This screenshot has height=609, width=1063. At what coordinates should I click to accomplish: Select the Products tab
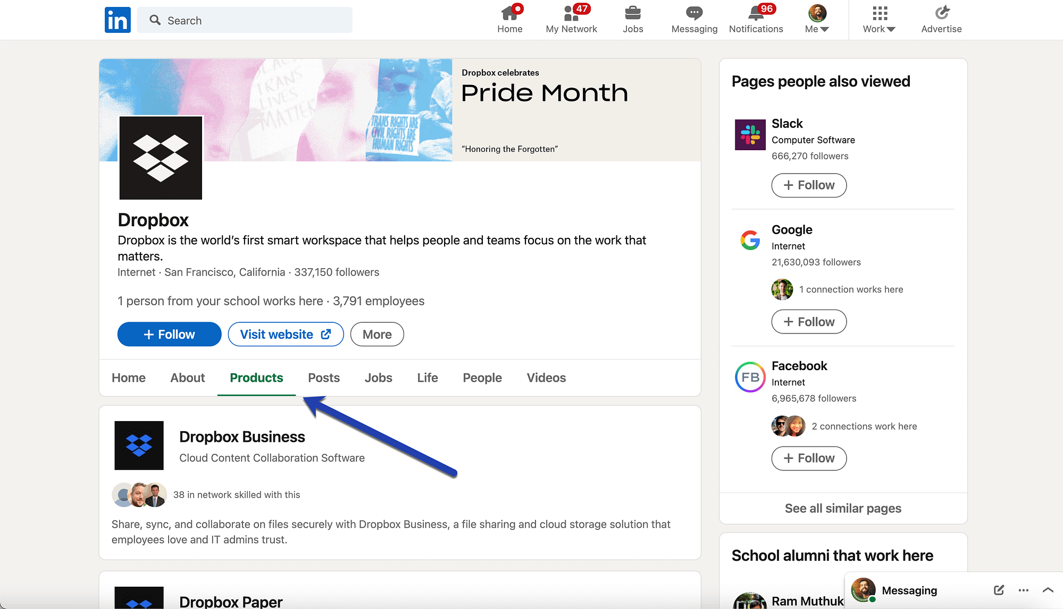[256, 378]
